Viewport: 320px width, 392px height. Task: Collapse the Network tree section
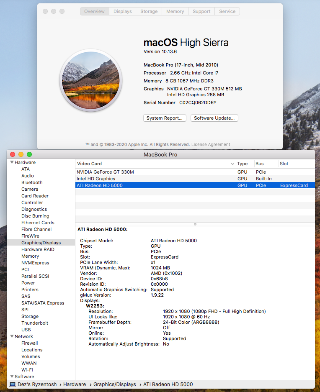(x=12, y=336)
